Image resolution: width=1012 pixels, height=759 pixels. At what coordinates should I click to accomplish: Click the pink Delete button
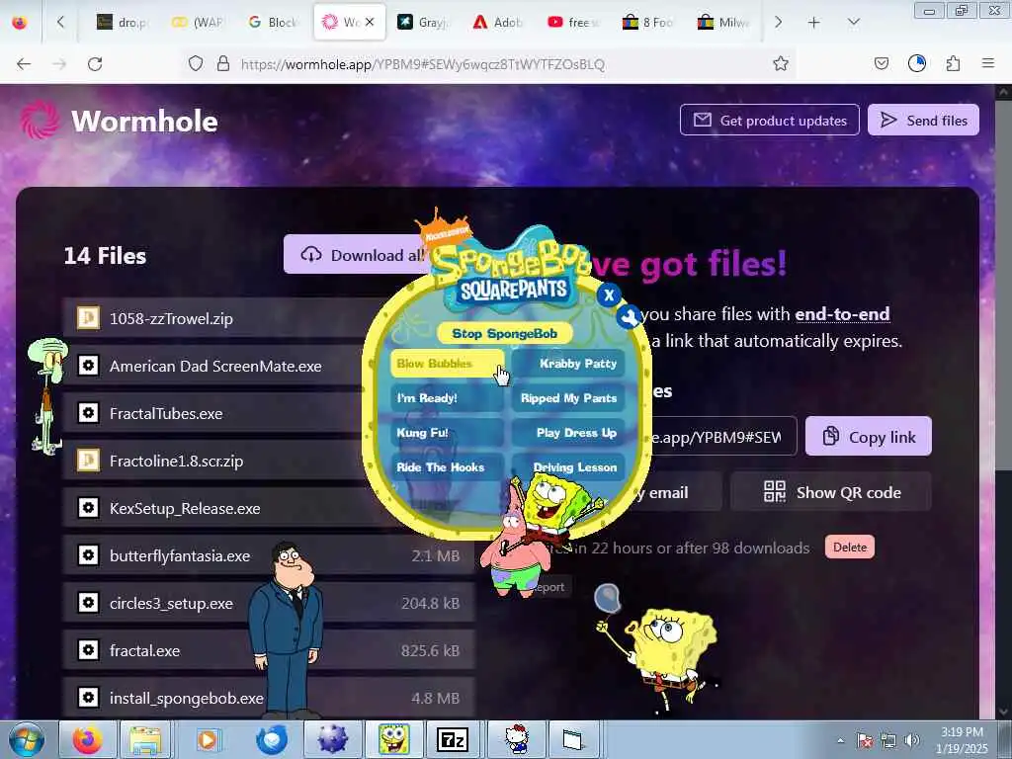point(849,548)
